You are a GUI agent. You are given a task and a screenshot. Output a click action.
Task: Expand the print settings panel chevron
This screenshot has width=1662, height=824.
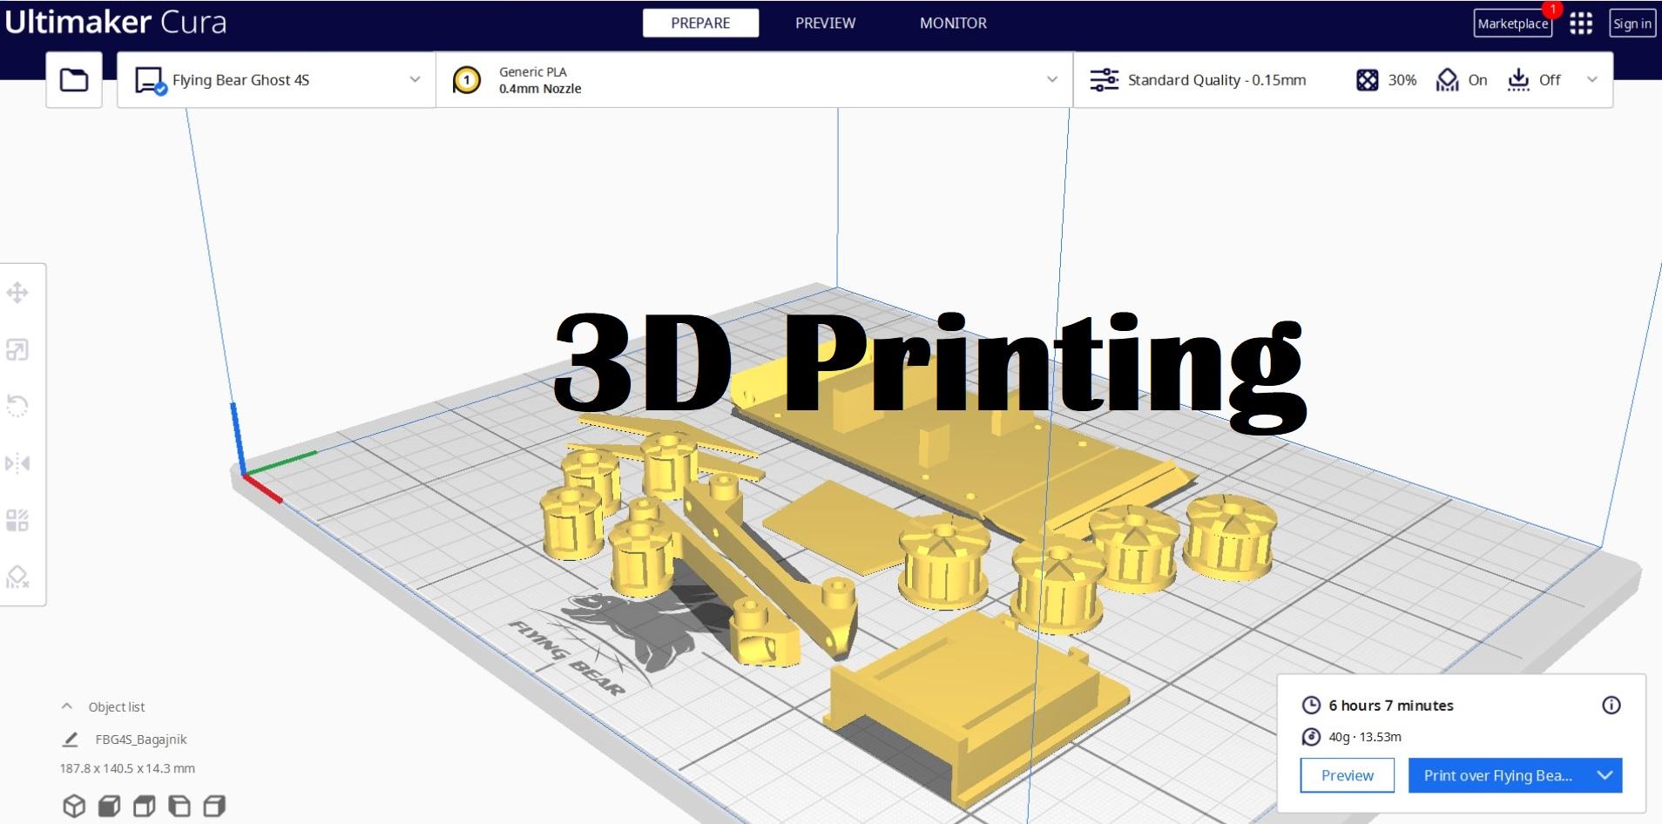[1592, 79]
